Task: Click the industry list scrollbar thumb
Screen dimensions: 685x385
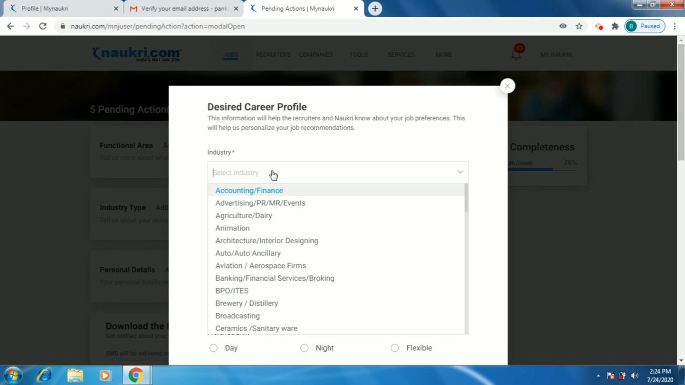Action: [x=466, y=198]
